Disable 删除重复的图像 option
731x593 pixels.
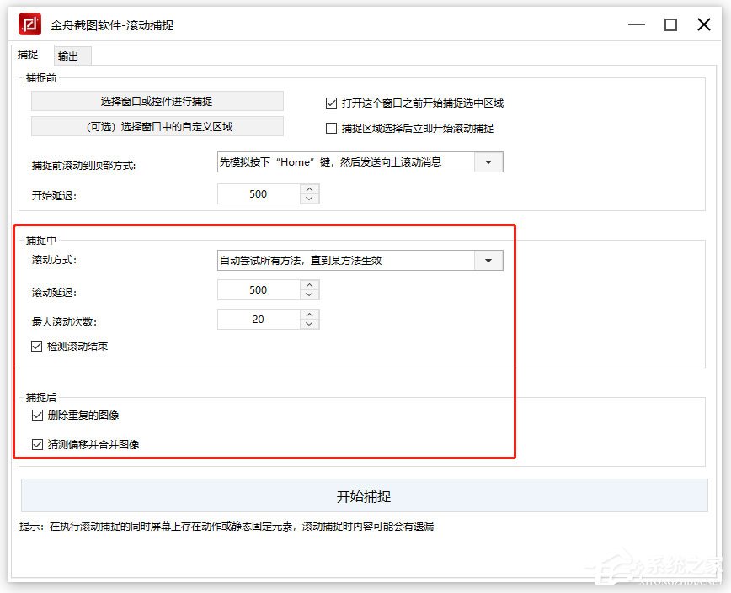37,415
